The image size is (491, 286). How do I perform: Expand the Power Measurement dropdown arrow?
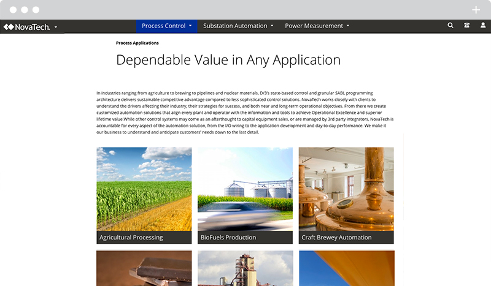pyautogui.click(x=347, y=26)
